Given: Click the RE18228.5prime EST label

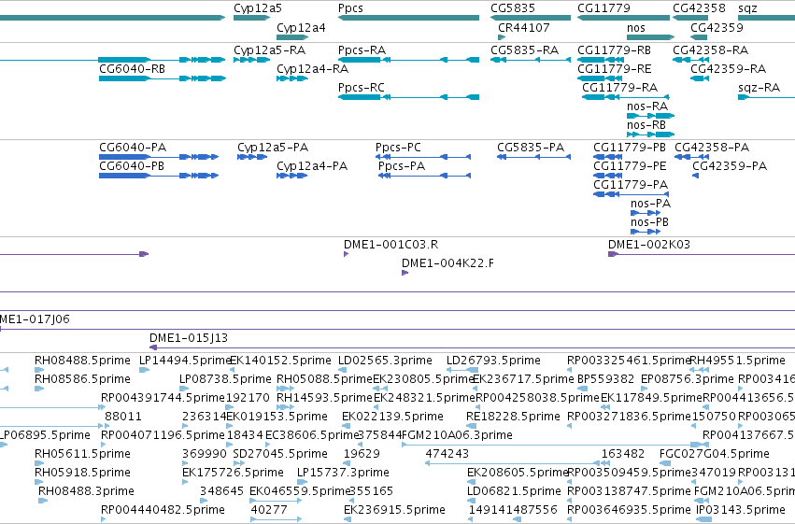Looking at the screenshot, I should [513, 418].
